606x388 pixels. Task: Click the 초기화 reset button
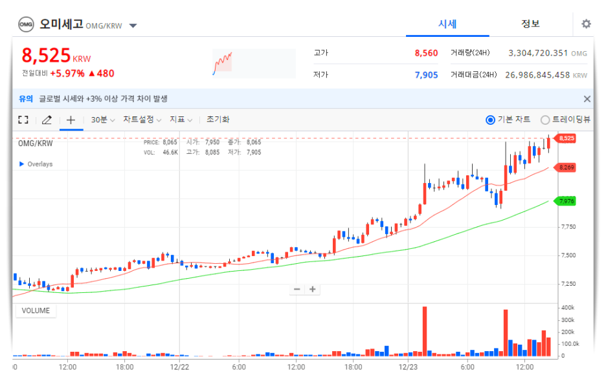(x=218, y=119)
